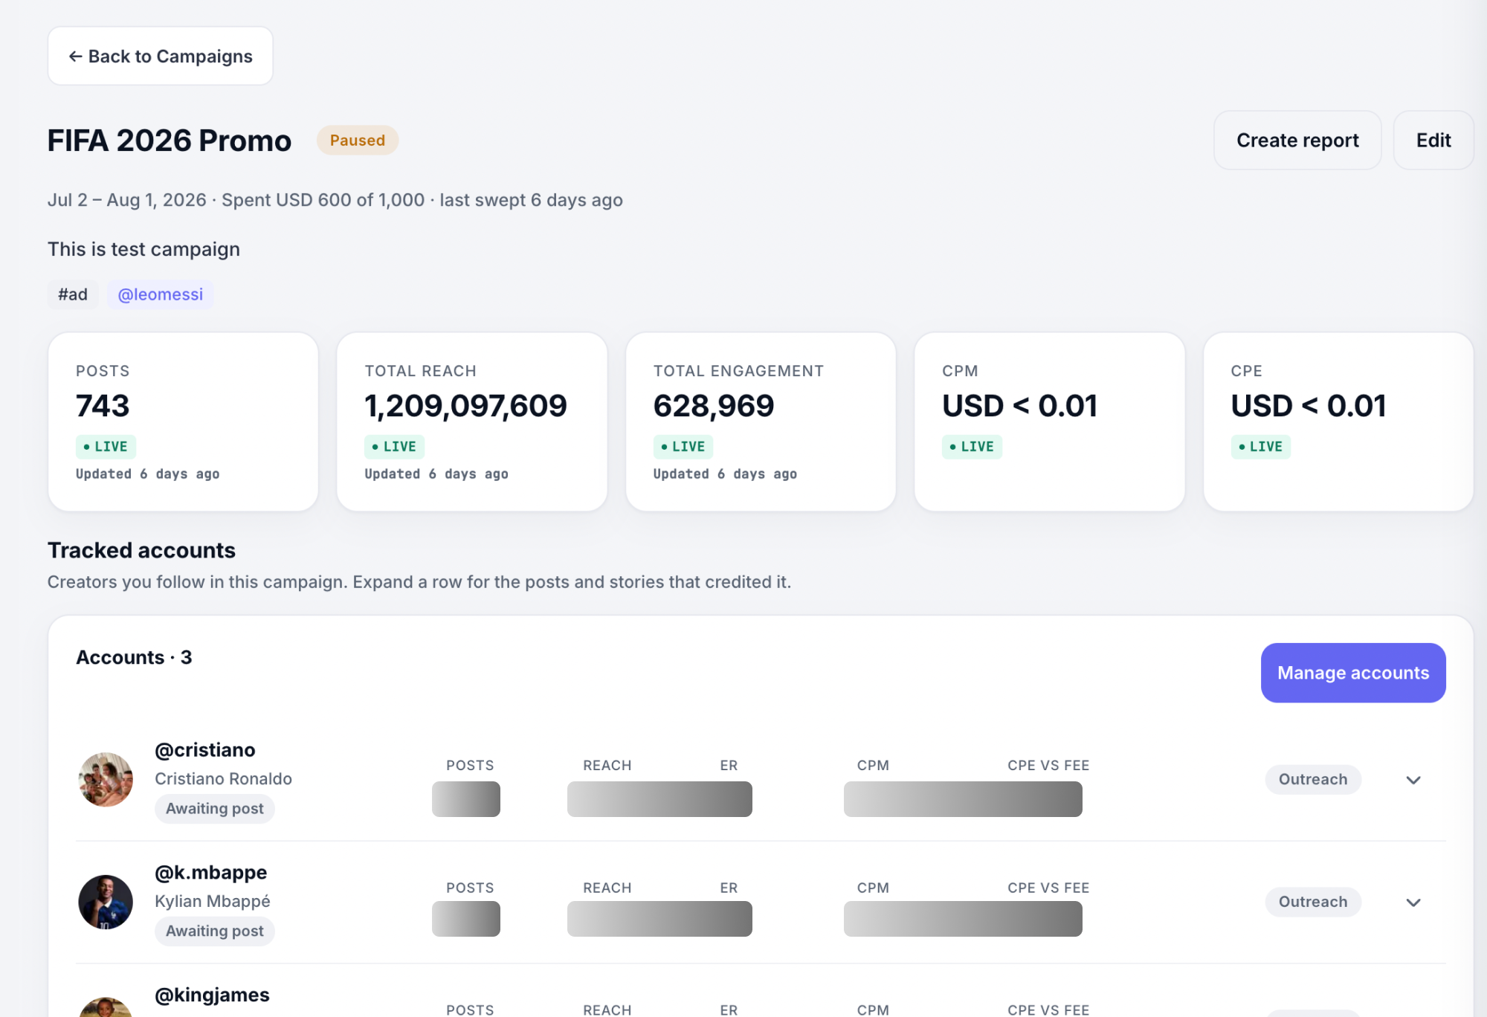Open the @kingjames avatar thumbnail

[x=106, y=1007]
